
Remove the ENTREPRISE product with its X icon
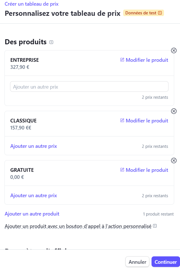174,50
